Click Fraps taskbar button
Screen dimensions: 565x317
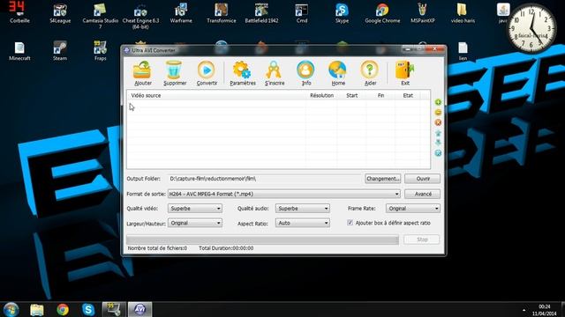pyautogui.click(x=114, y=309)
